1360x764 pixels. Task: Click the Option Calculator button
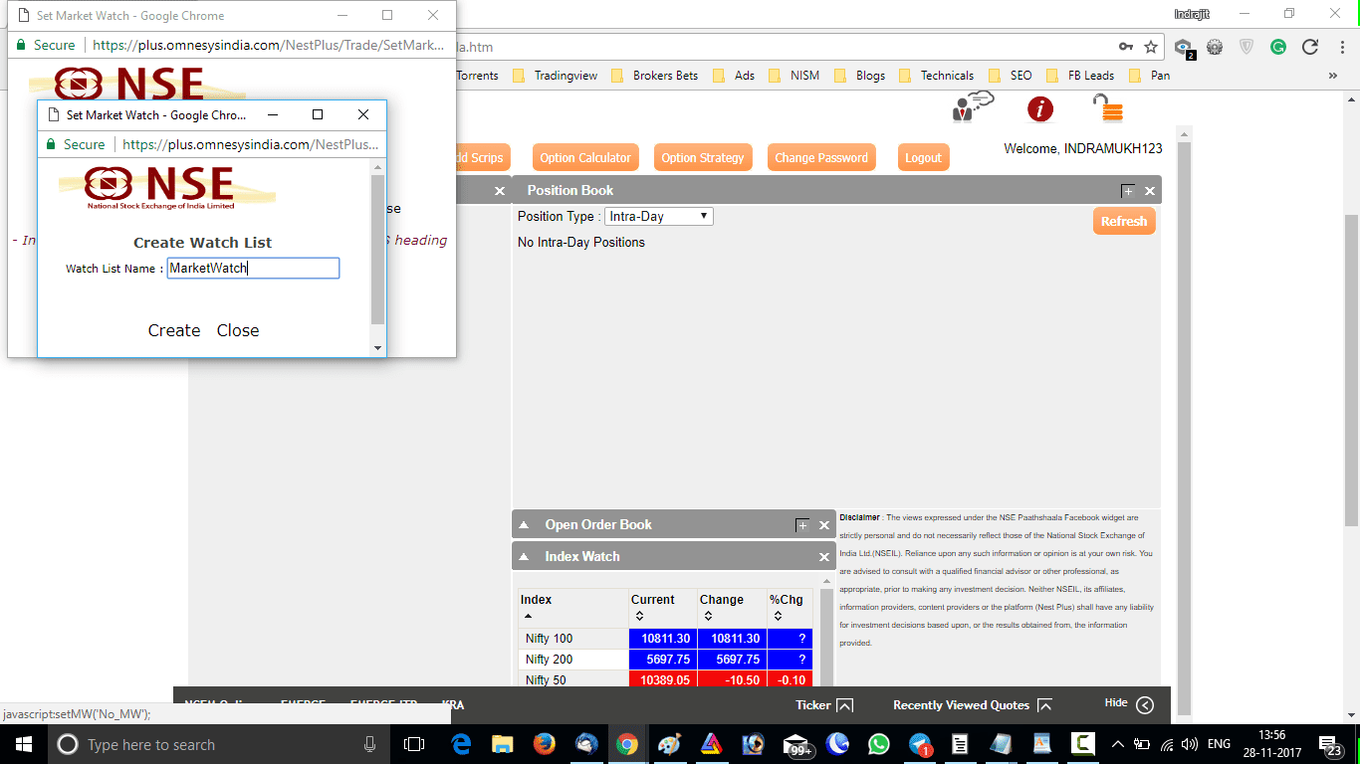[585, 157]
